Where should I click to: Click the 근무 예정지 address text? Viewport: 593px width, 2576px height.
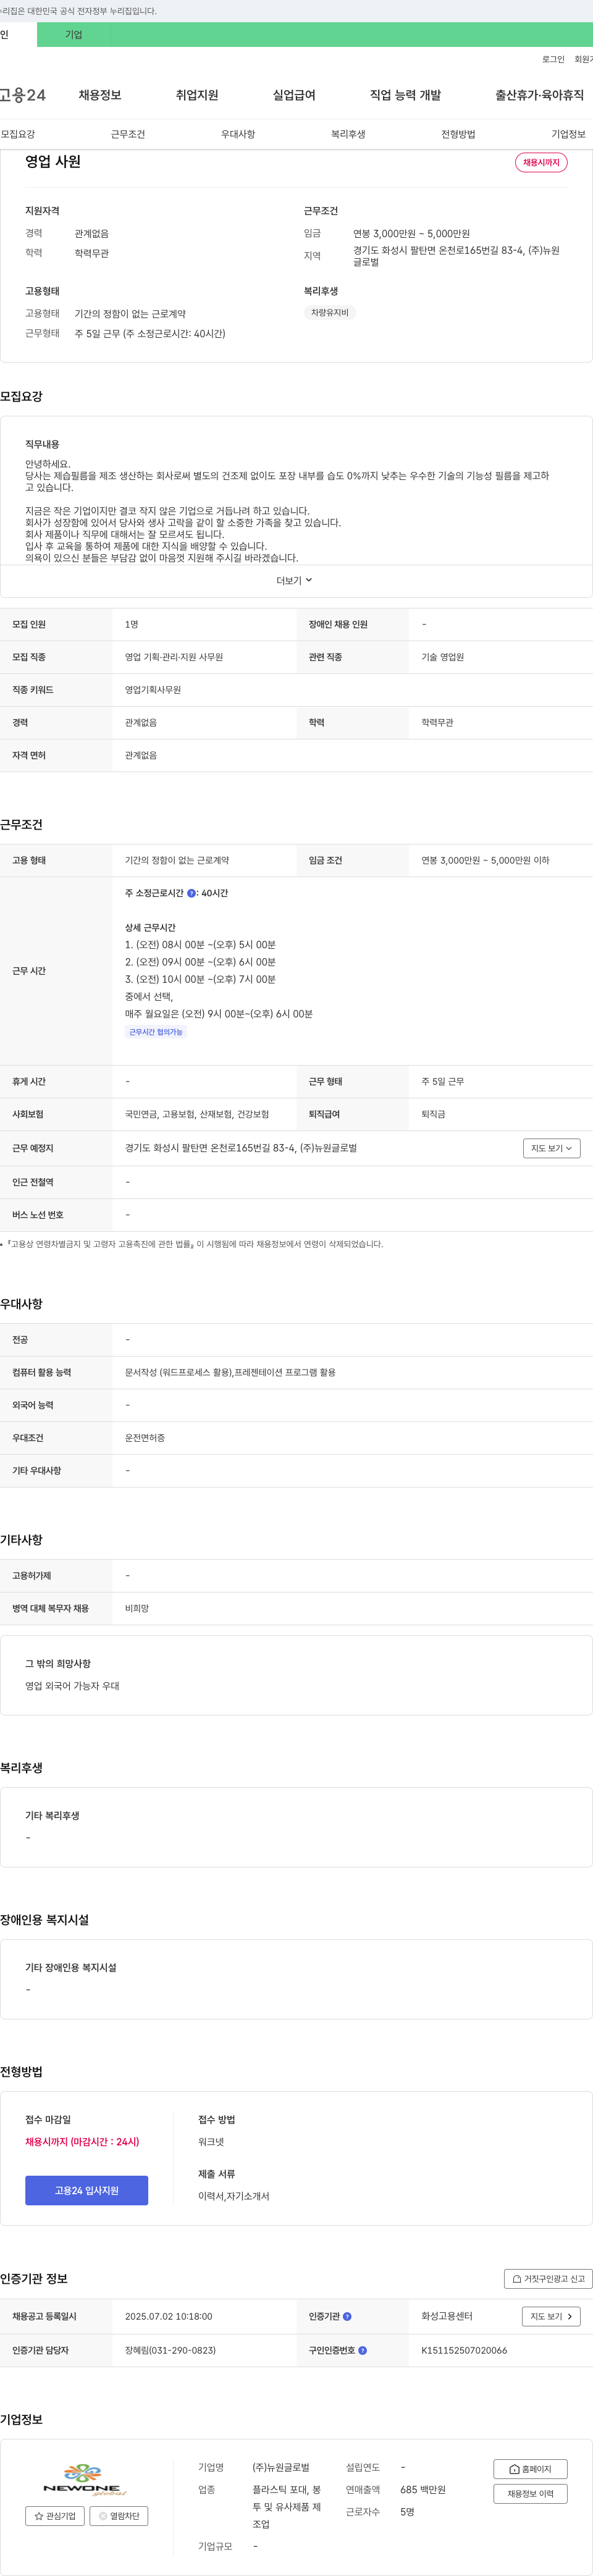(x=241, y=1148)
